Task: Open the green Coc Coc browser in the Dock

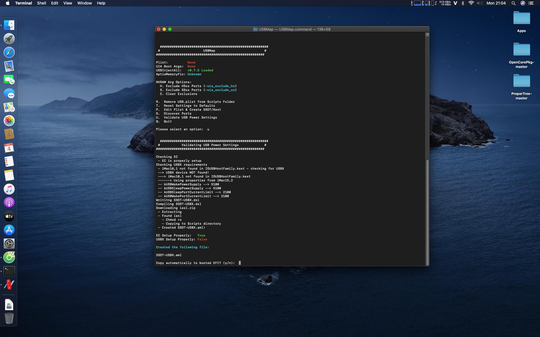Action: pyautogui.click(x=9, y=257)
